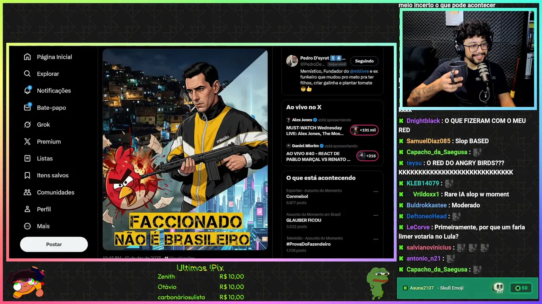Select Explorar menu label
The image size is (542, 304).
(x=48, y=74)
